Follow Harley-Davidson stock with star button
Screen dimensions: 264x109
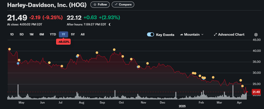pyautogui.click(x=100, y=4)
